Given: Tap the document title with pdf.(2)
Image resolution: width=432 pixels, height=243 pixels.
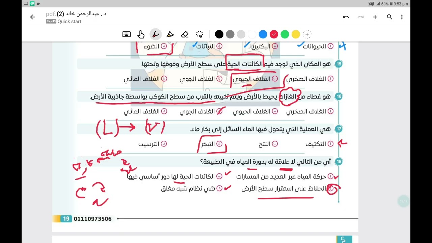Looking at the screenshot, I should pos(76,14).
